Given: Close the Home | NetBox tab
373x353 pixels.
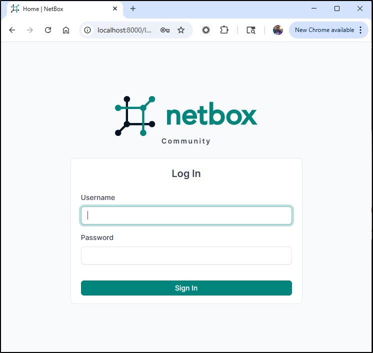Looking at the screenshot, I should pos(115,9).
